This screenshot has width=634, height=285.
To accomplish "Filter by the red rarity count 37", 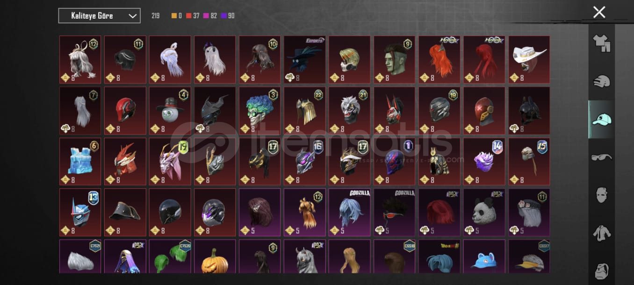I will coord(193,16).
